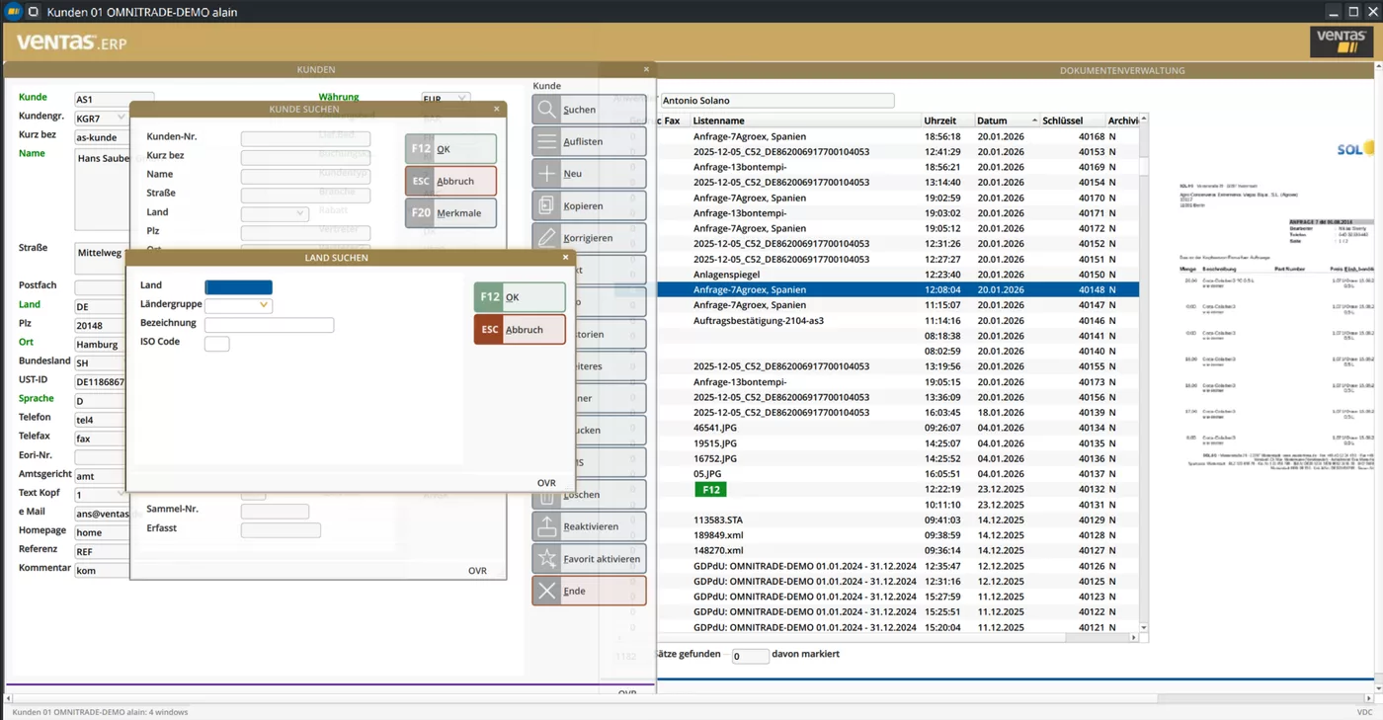Click the Ende X icon
This screenshot has height=720, width=1383.
click(547, 591)
